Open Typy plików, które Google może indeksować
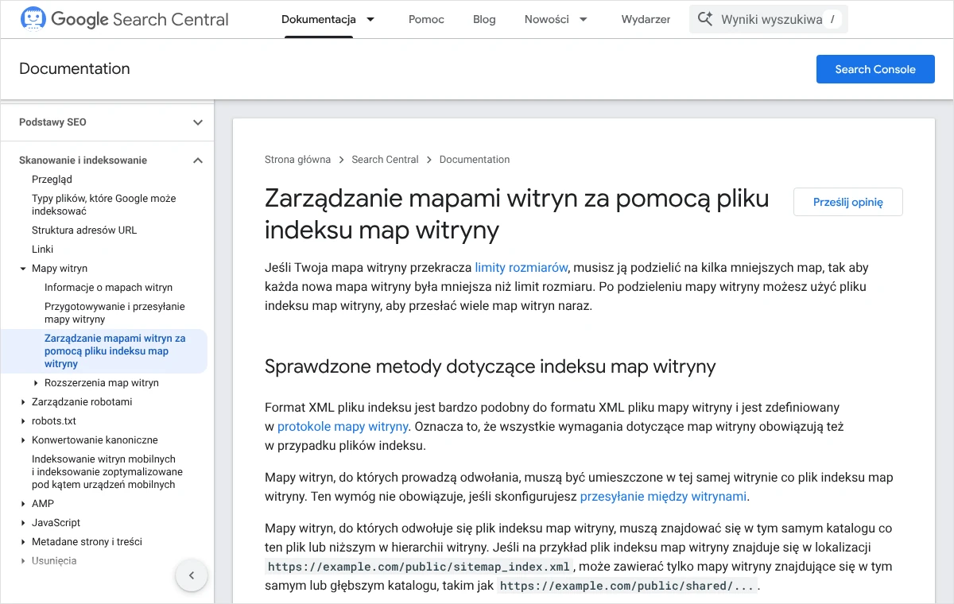The height and width of the screenshot is (604, 954). click(x=104, y=205)
